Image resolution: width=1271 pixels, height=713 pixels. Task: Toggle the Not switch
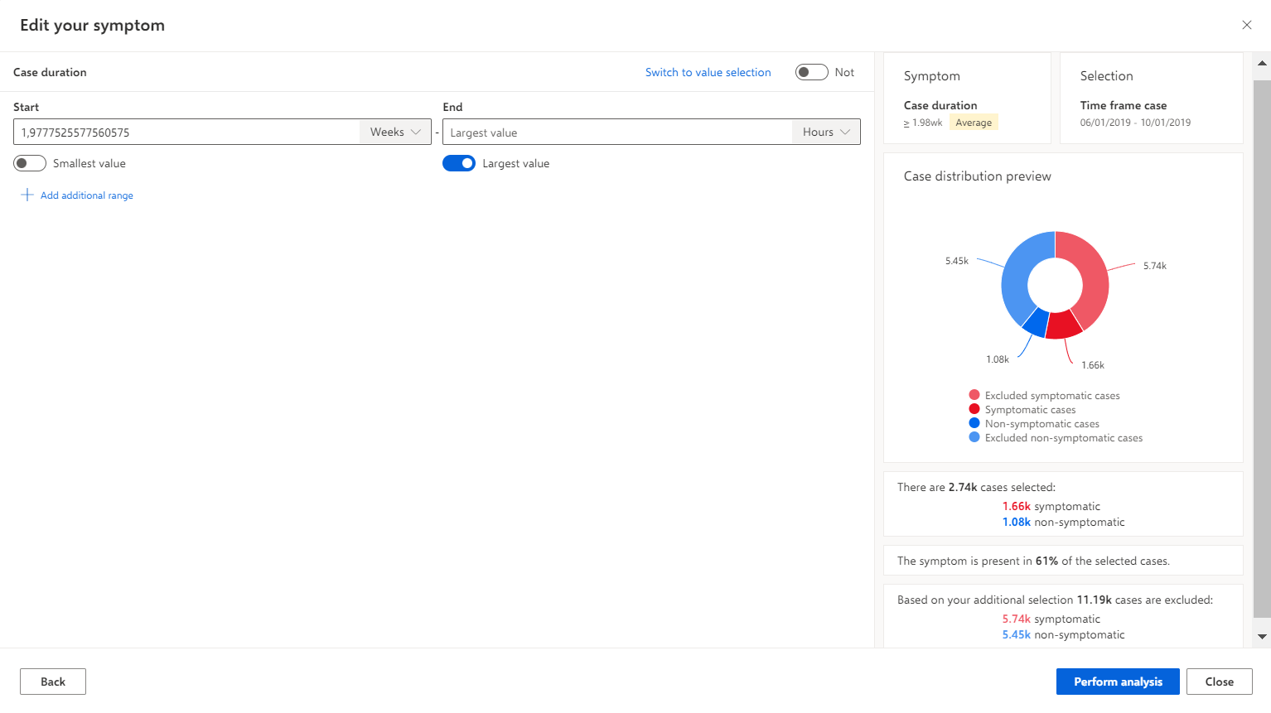[x=812, y=72]
